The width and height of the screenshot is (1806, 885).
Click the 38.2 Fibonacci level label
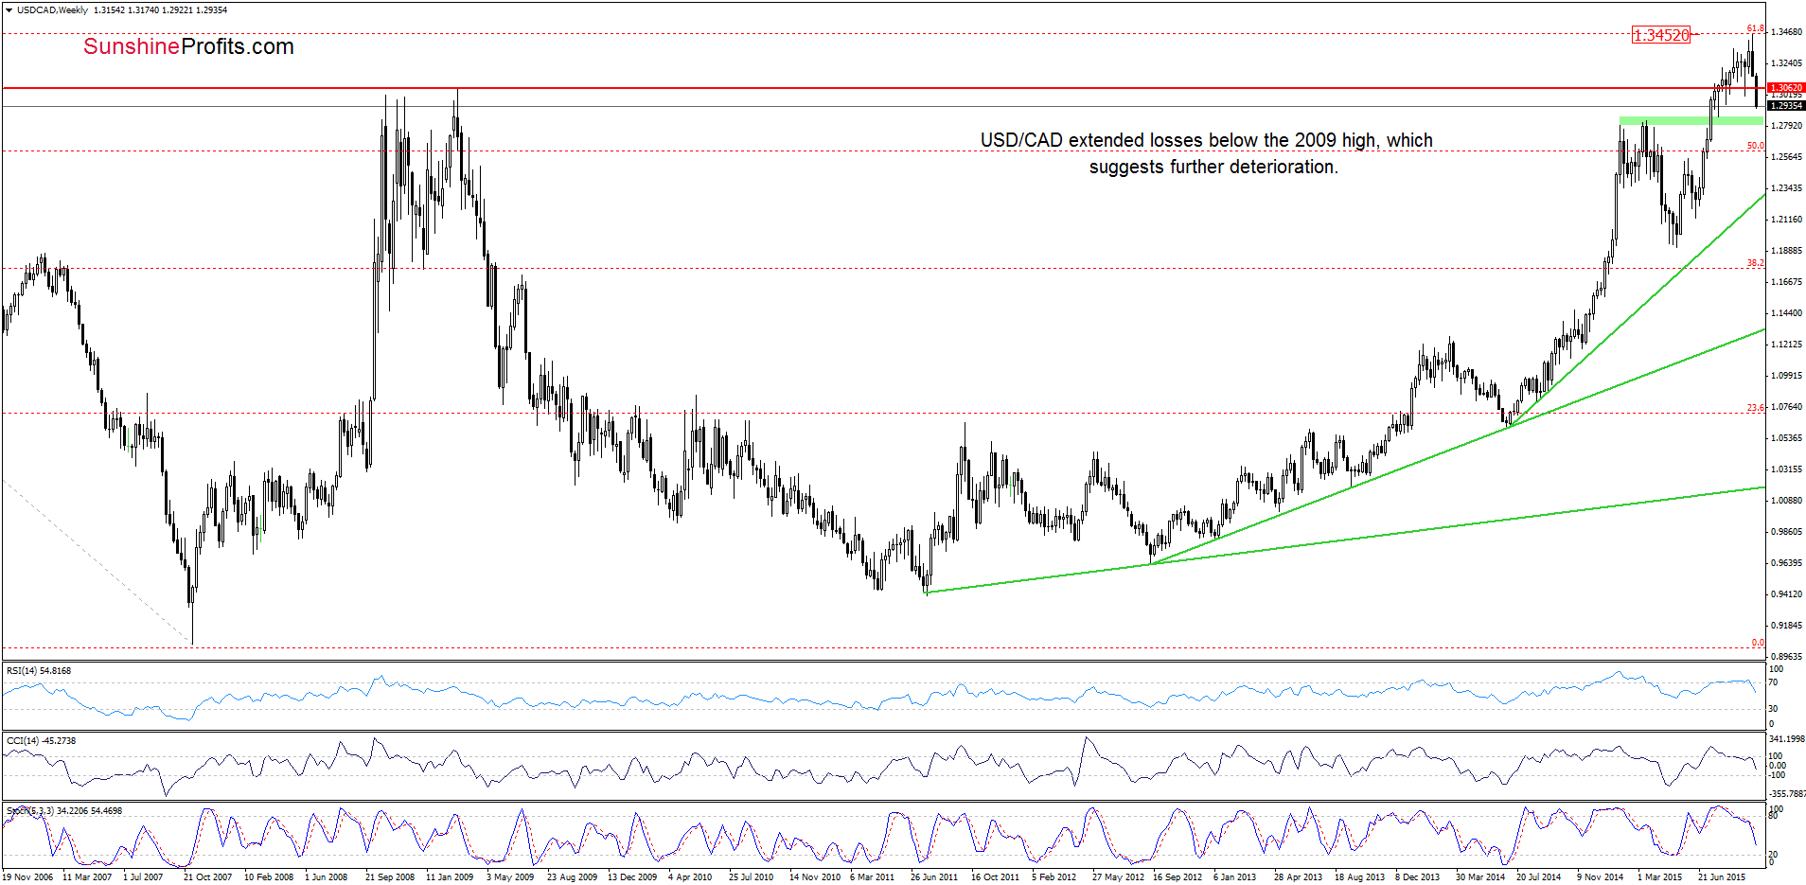point(1756,263)
